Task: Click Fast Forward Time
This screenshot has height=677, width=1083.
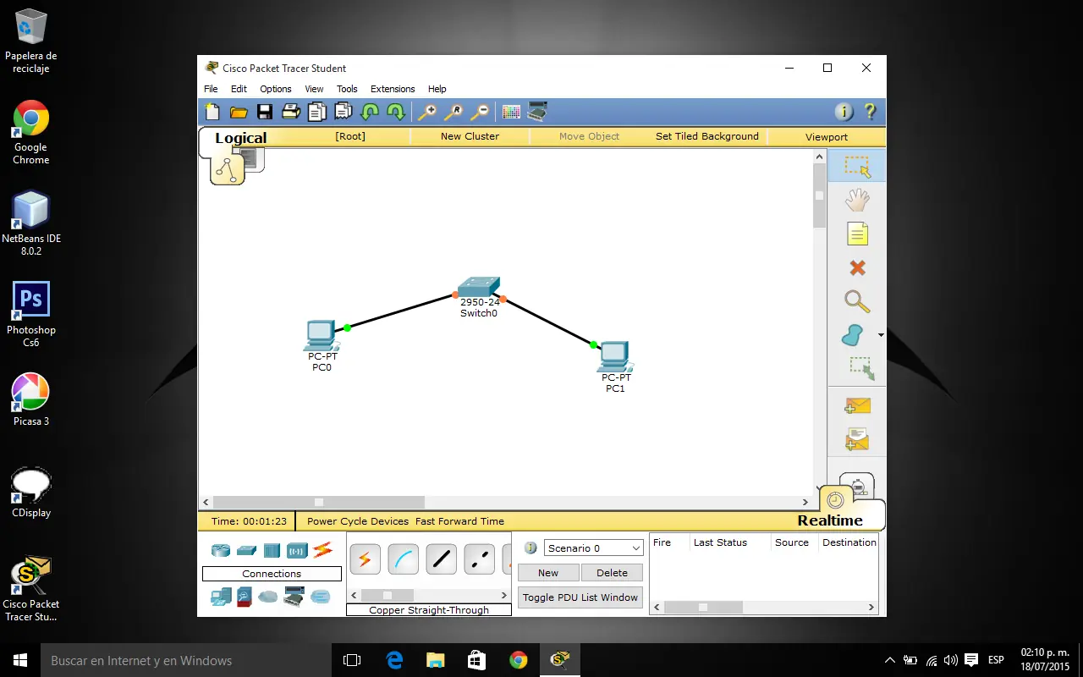Action: point(459,521)
